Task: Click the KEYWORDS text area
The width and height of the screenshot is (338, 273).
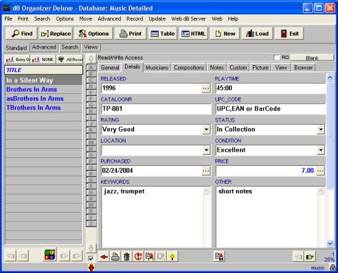Action: pos(153,217)
